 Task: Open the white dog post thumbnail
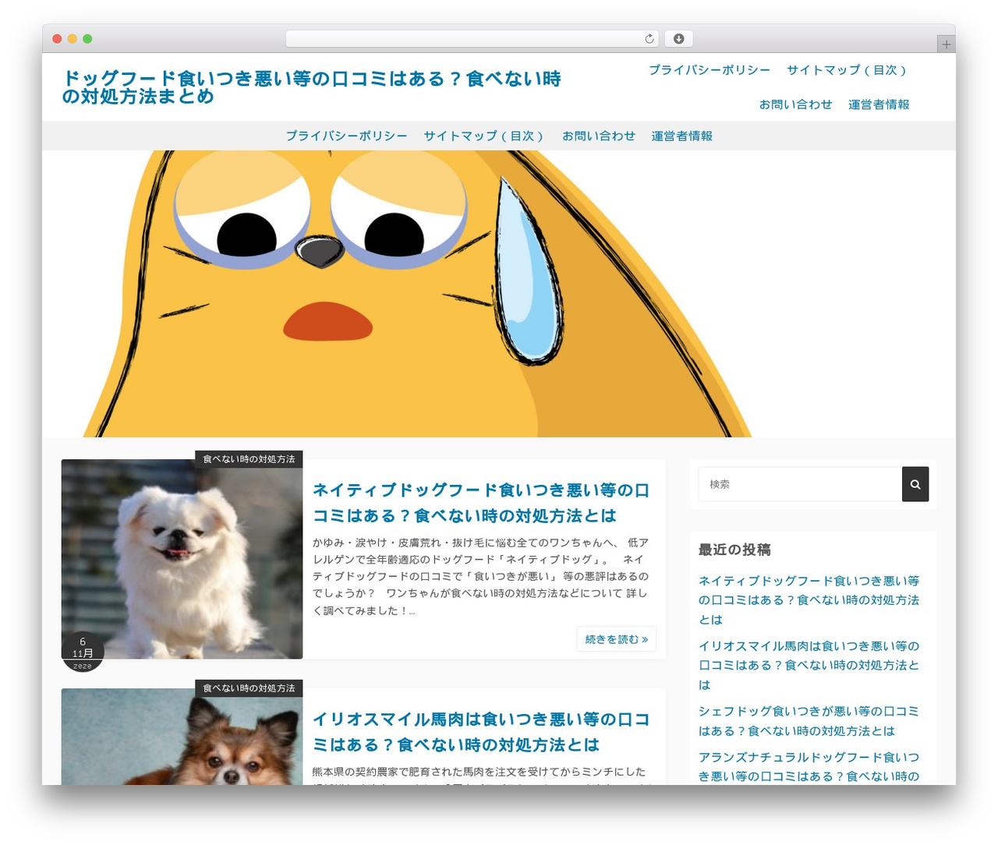[x=182, y=559]
